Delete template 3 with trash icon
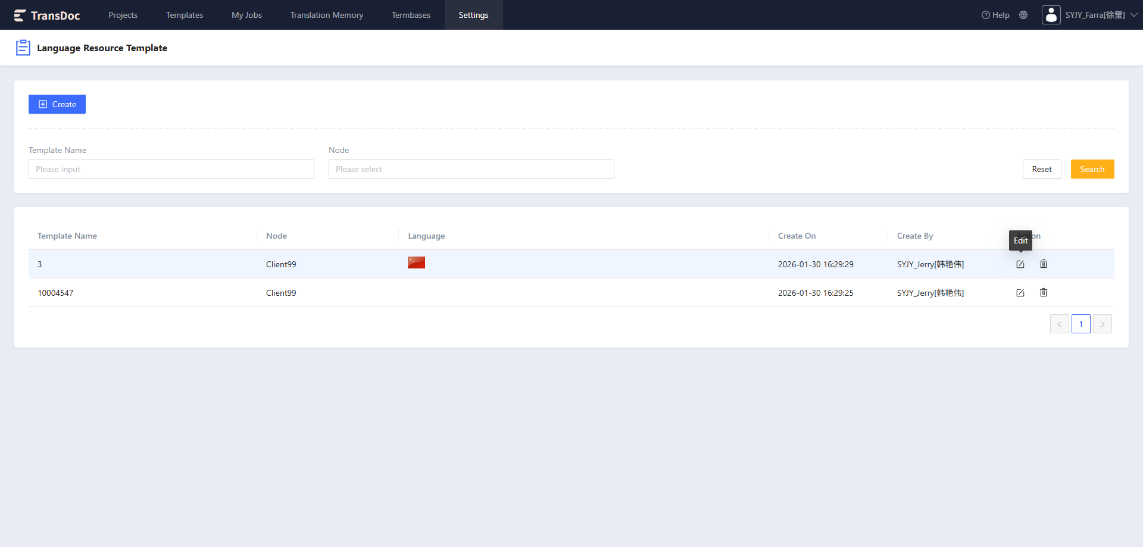Image resolution: width=1143 pixels, height=547 pixels. coord(1044,264)
